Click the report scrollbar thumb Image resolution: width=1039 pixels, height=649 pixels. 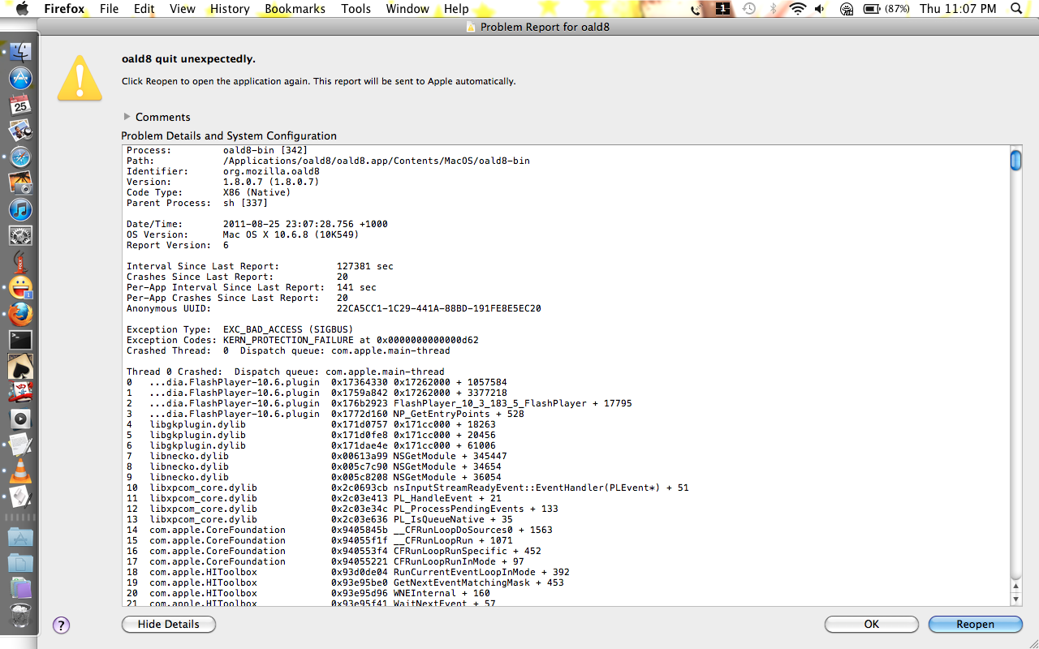click(1015, 160)
